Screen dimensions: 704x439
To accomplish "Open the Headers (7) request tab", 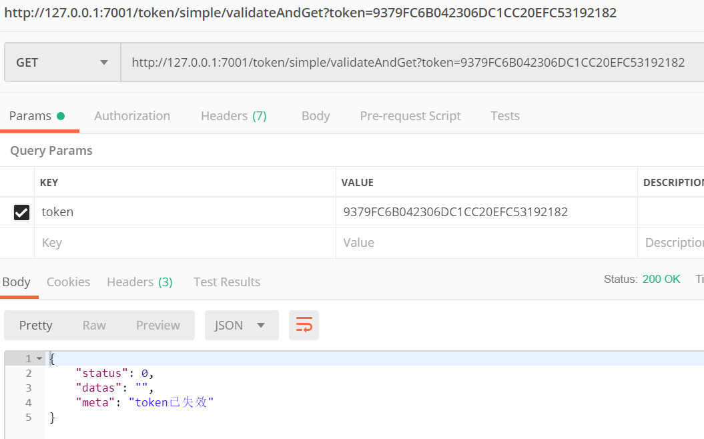I will pos(233,115).
